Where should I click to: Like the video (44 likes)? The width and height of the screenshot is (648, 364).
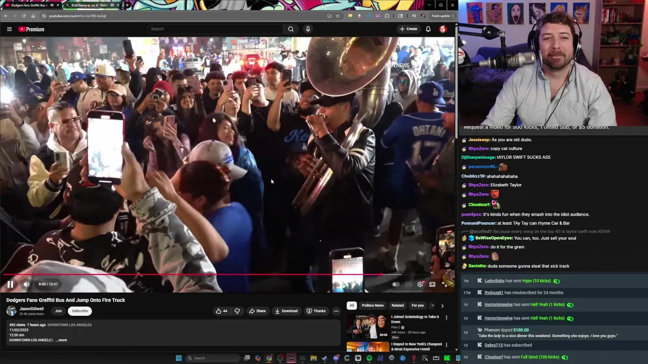click(x=222, y=311)
